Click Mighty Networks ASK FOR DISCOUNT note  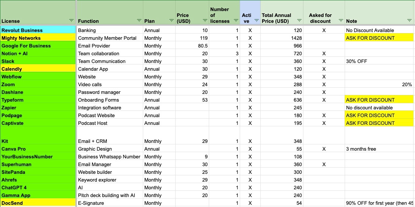(x=379, y=38)
